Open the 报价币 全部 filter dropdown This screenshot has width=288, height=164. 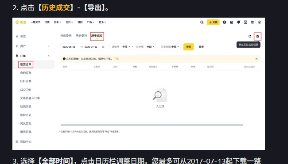145,47
